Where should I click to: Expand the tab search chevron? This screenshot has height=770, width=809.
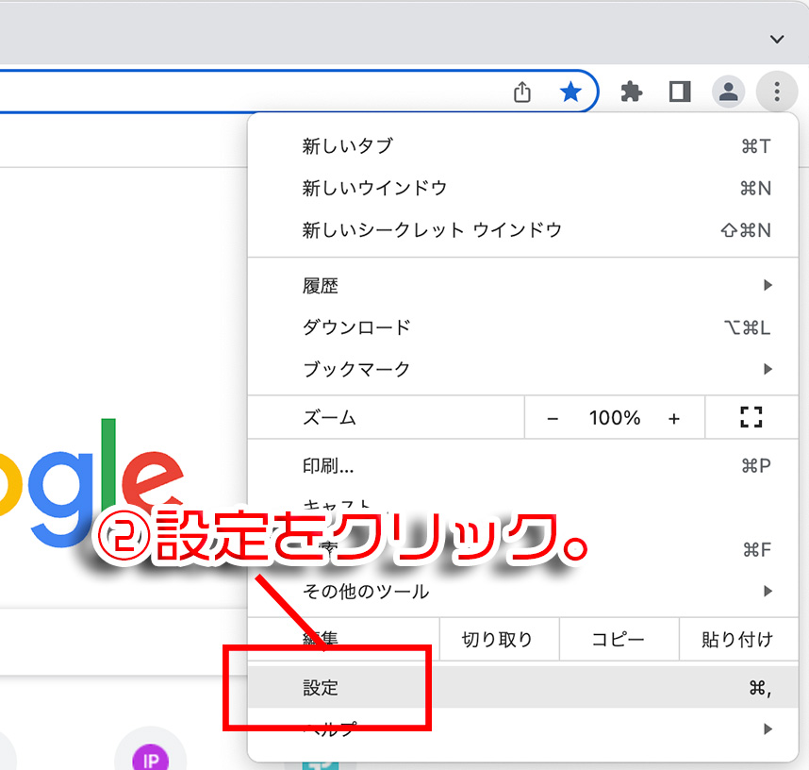pyautogui.click(x=777, y=40)
